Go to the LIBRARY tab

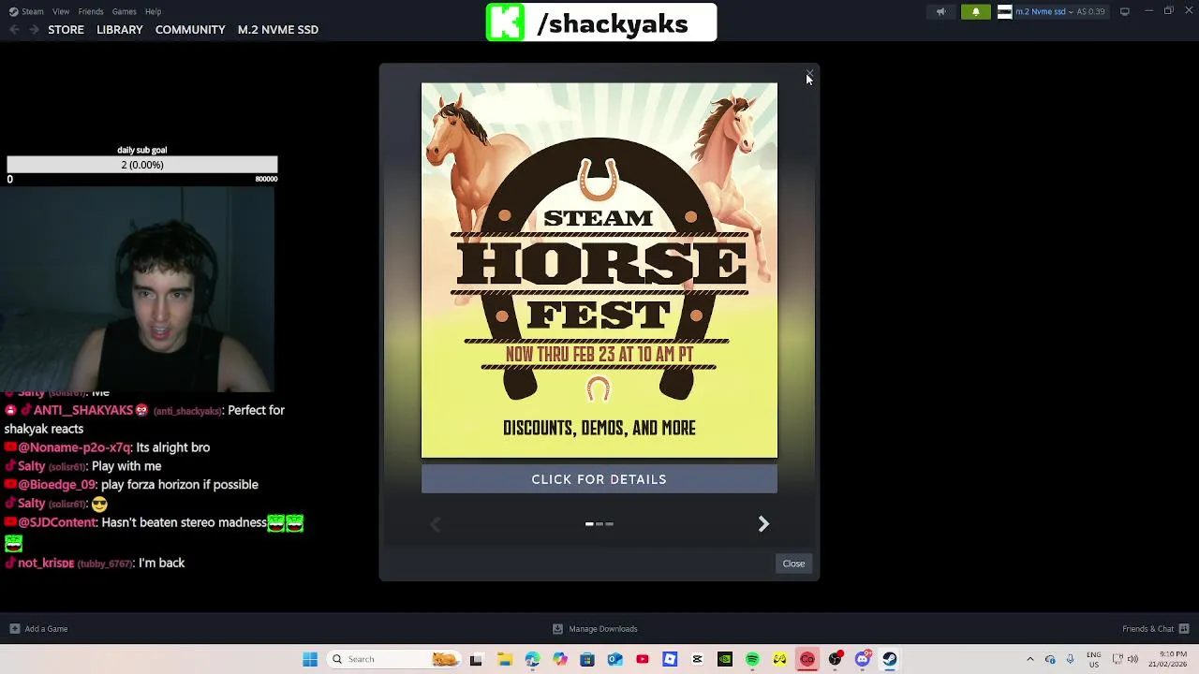click(120, 29)
